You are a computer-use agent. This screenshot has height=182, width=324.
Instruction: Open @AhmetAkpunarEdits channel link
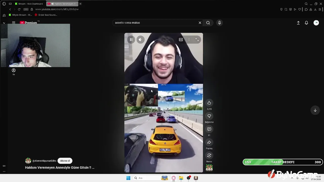tap(44, 161)
